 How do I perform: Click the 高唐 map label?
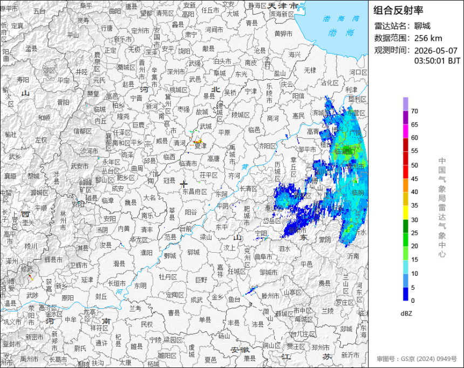[x=213, y=159]
